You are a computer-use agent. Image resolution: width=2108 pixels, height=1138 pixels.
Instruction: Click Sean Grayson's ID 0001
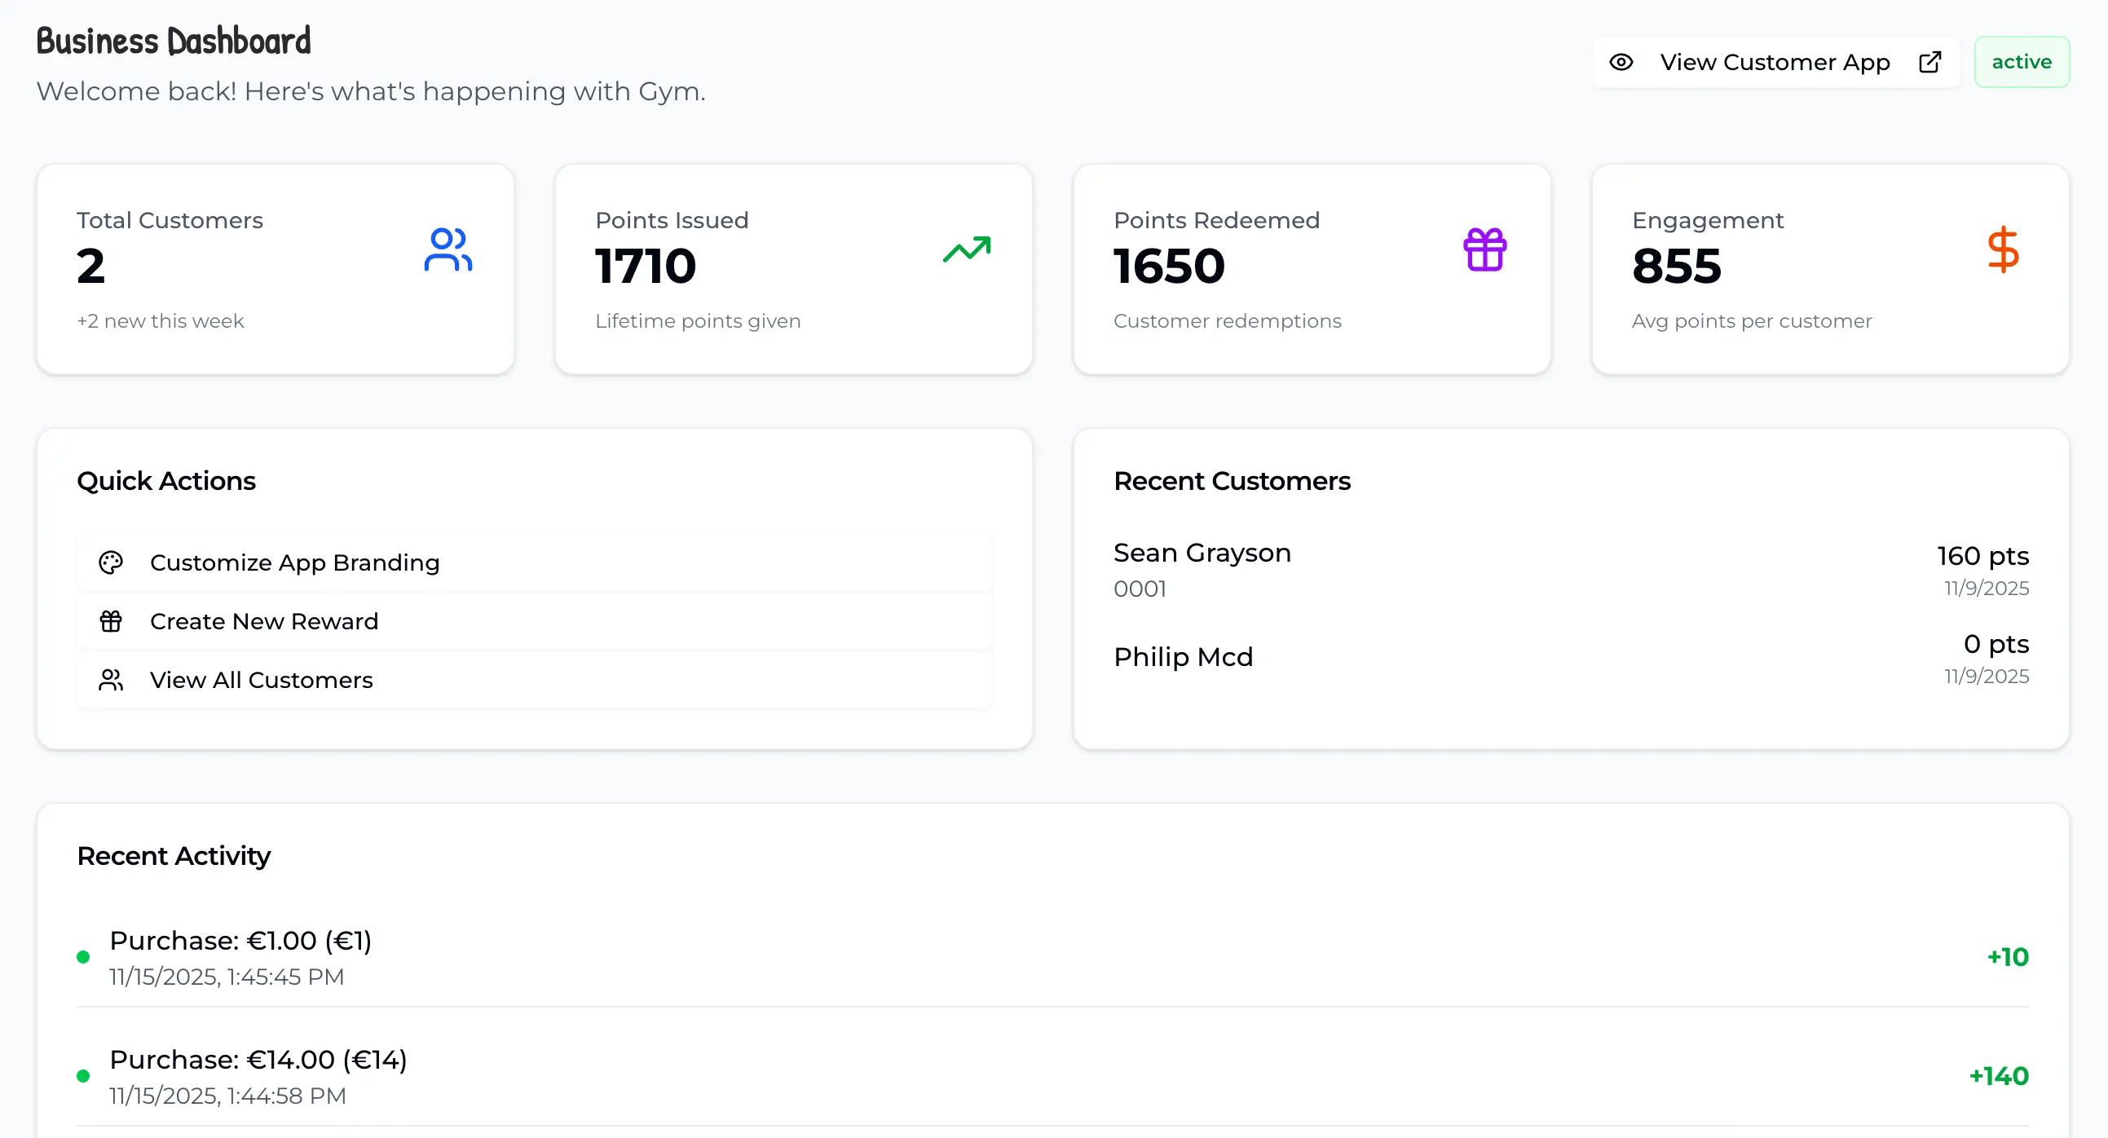pos(1140,589)
